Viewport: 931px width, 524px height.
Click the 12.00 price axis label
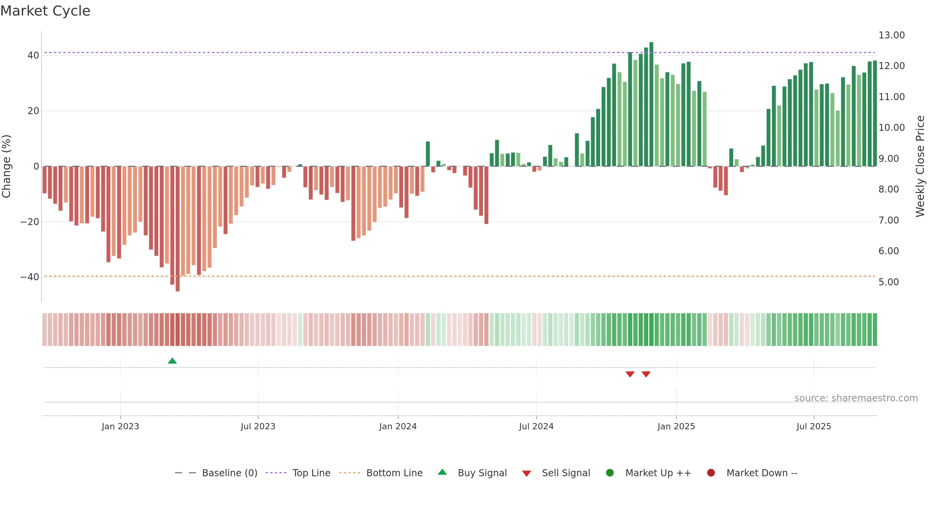(x=891, y=66)
